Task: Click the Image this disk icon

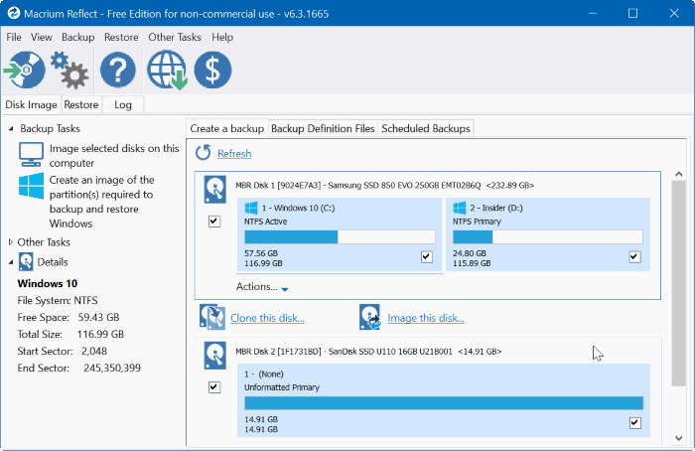Action: [x=370, y=317]
